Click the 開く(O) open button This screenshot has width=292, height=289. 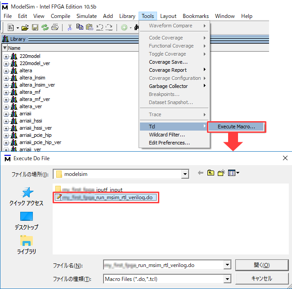pyautogui.click(x=262, y=265)
